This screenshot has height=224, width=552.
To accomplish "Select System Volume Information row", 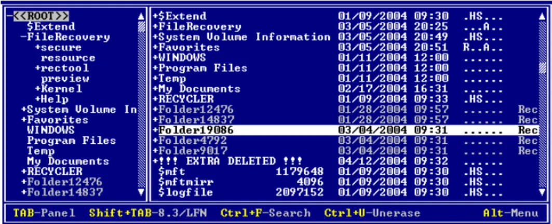I will [345, 37].
